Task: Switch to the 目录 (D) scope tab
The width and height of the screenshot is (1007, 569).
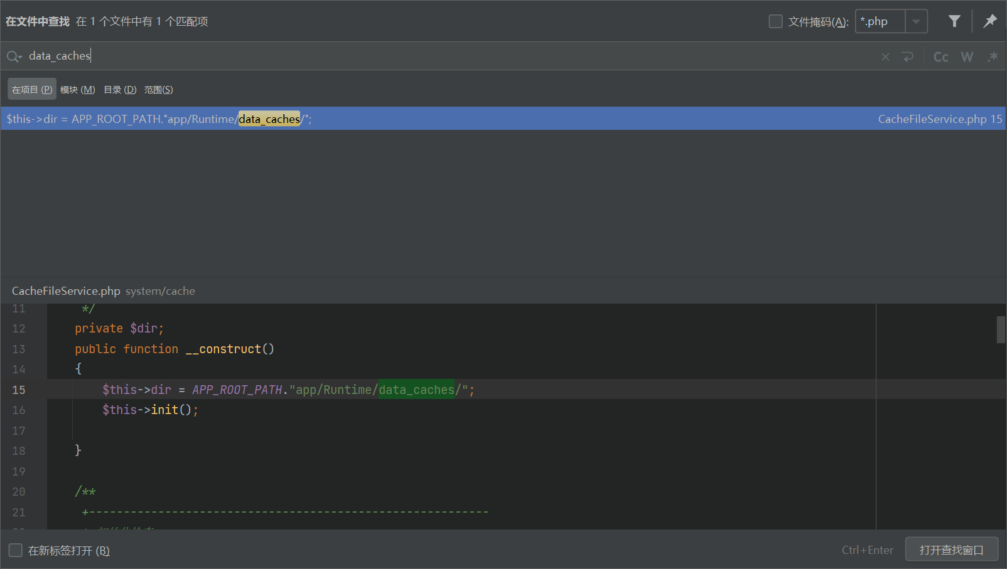Action: [120, 90]
